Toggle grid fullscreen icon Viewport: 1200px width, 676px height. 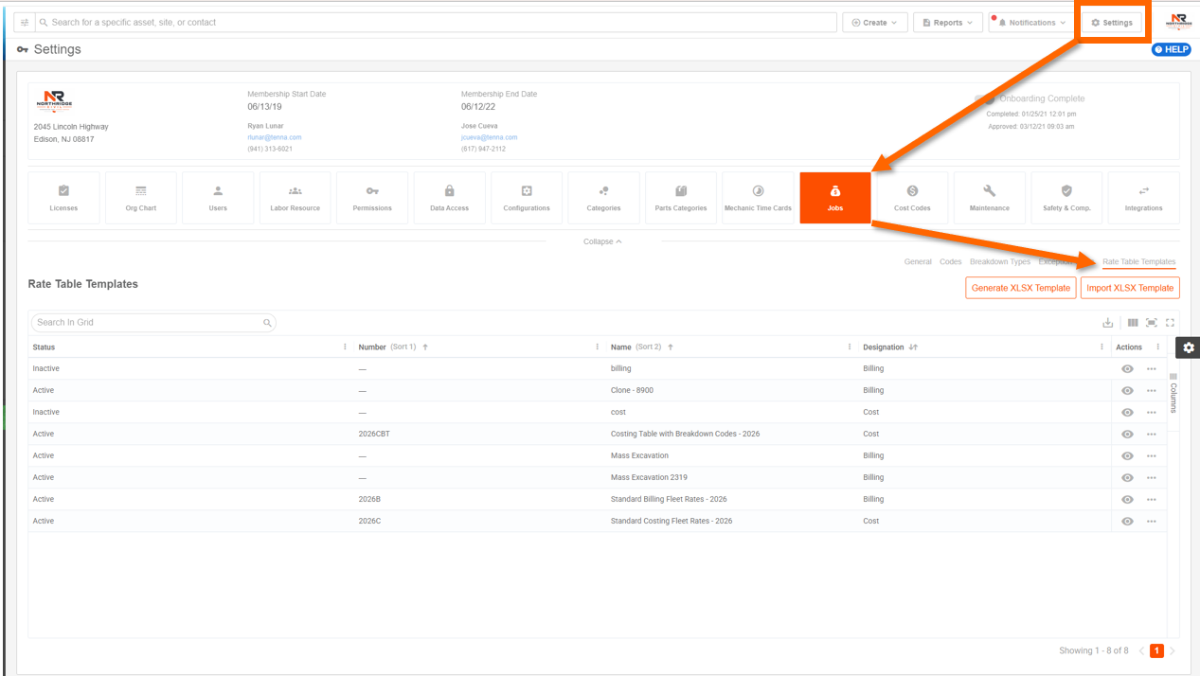[1171, 323]
